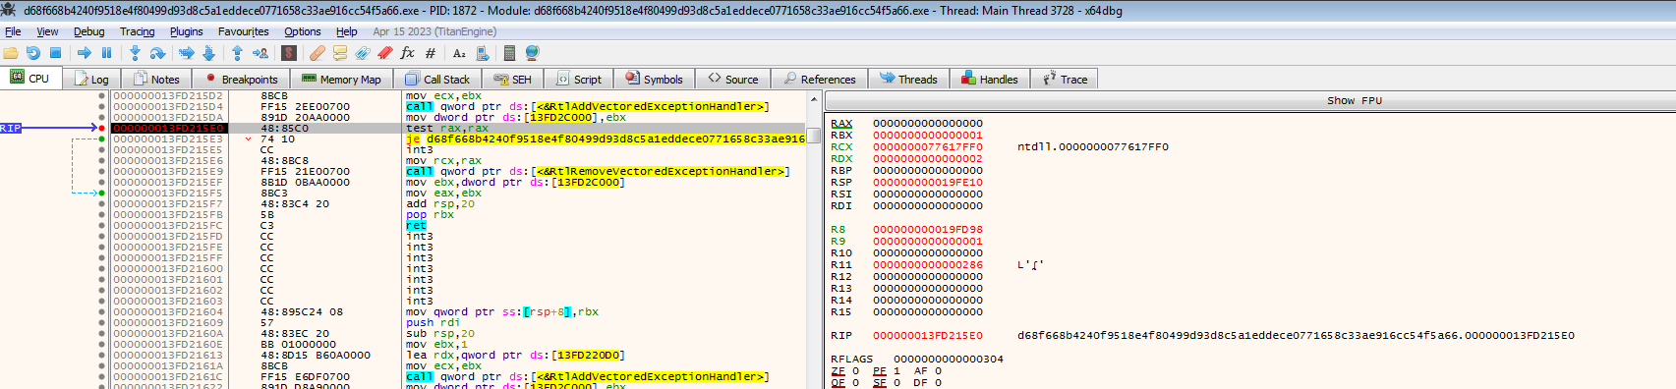Run to user code icon
1676x389 pixels.
point(260,53)
